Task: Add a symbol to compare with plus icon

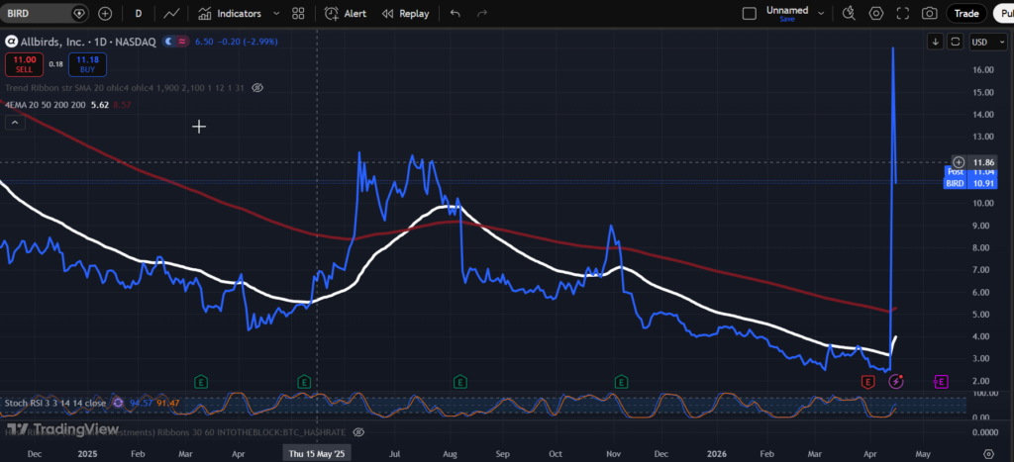Action: [x=105, y=14]
